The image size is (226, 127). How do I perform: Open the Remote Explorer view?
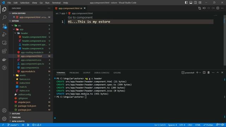point(4,43)
